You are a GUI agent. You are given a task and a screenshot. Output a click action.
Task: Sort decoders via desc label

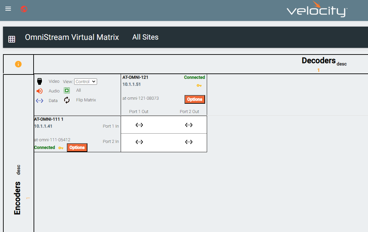click(x=341, y=64)
